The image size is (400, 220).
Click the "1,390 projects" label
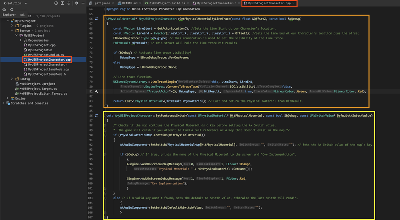click(48, 16)
